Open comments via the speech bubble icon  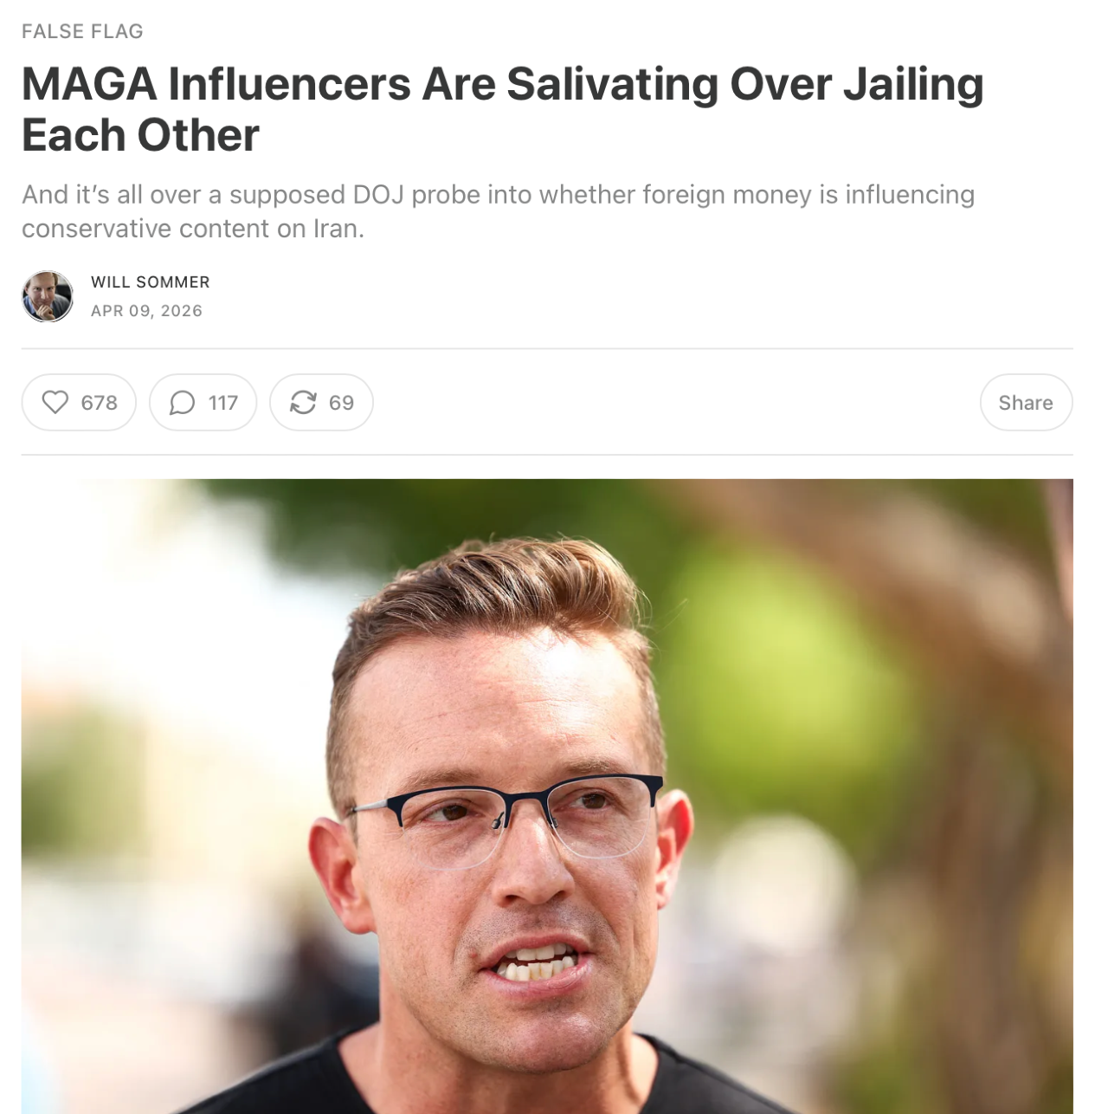click(182, 402)
